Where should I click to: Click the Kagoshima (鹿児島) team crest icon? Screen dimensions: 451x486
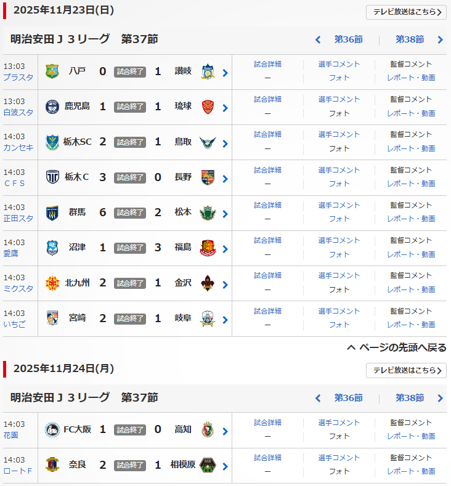pos(52,107)
